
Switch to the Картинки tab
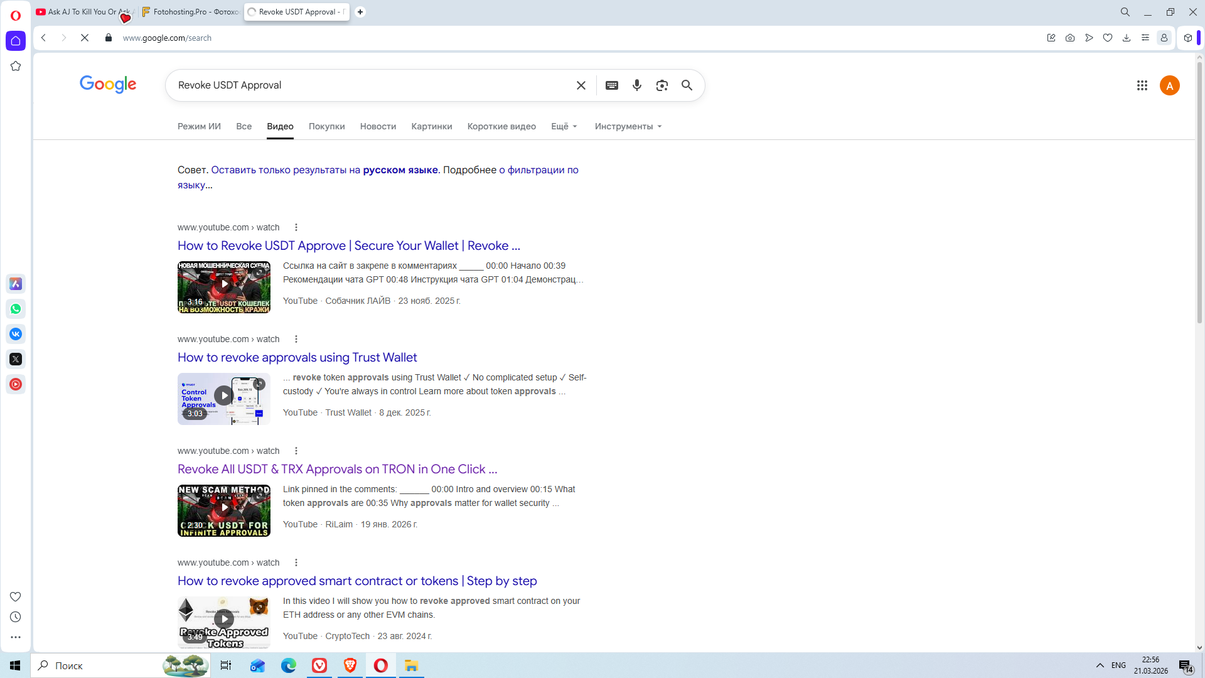[x=431, y=126]
